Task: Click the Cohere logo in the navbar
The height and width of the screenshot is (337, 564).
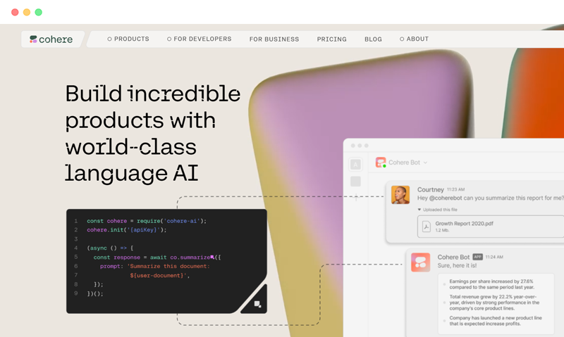Action: [51, 39]
